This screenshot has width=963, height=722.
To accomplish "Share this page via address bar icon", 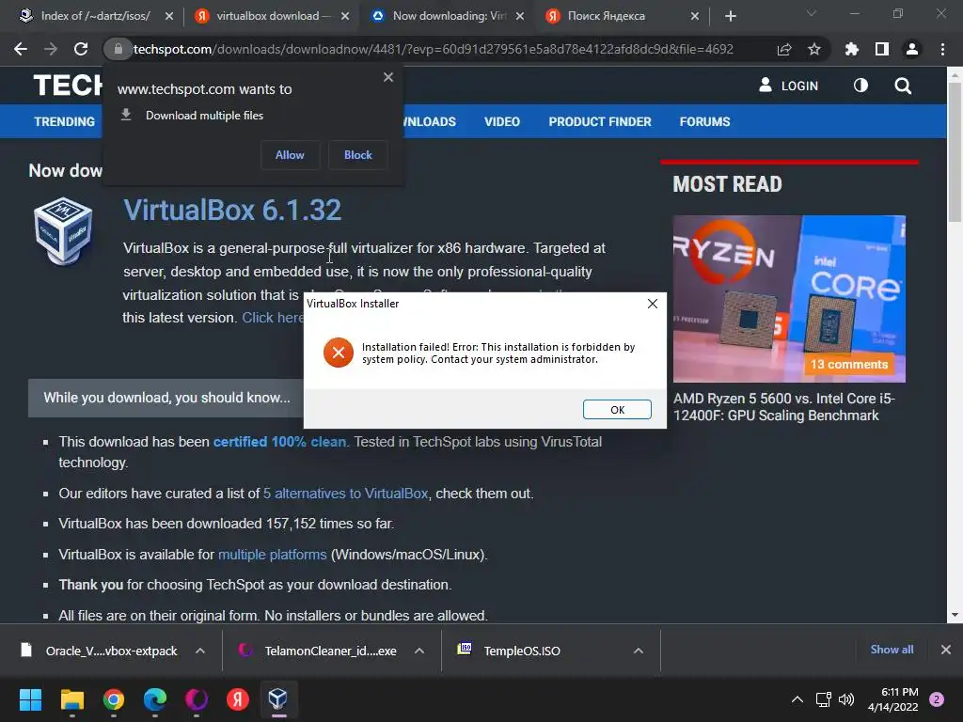I will pos(784,49).
